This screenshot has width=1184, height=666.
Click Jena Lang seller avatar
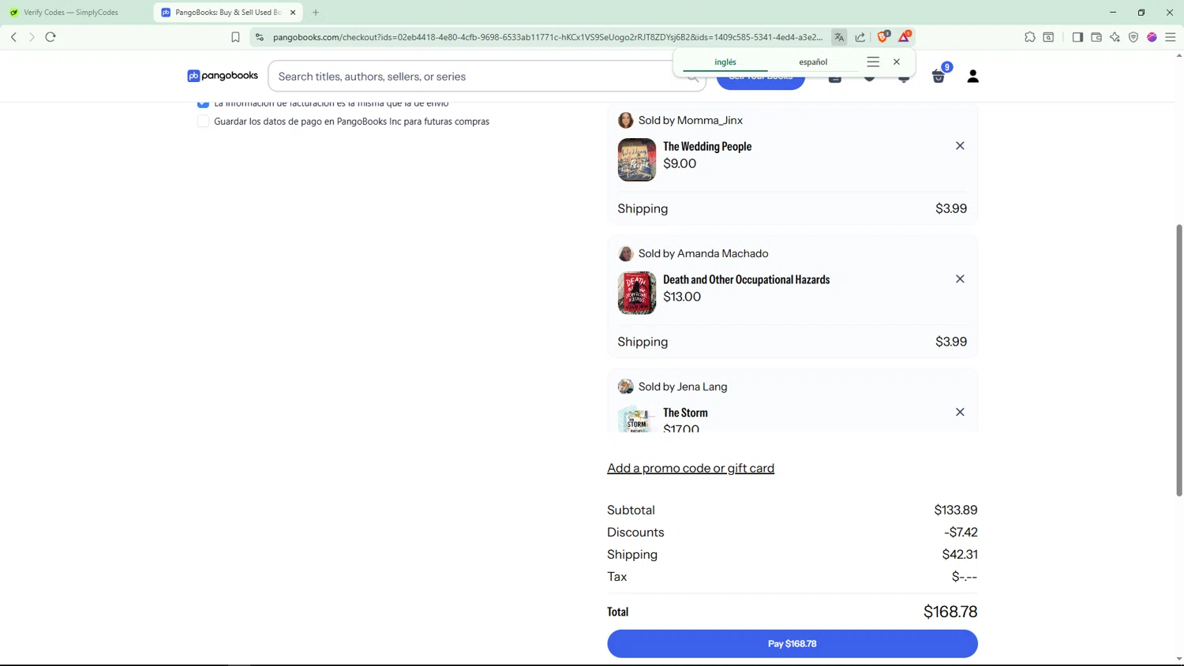click(x=626, y=387)
